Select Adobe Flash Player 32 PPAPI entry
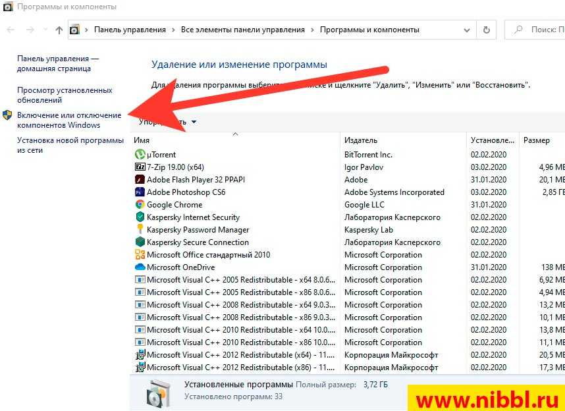 click(196, 180)
